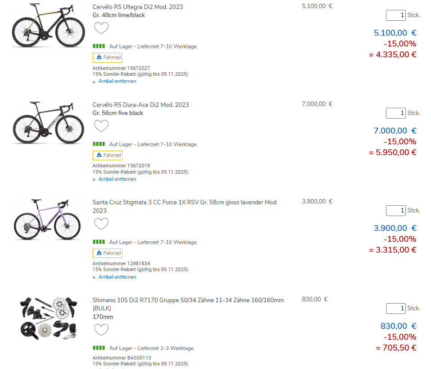
Task: Open Shimano 105 Di2 R7170 Gruppe title
Action: [188, 300]
